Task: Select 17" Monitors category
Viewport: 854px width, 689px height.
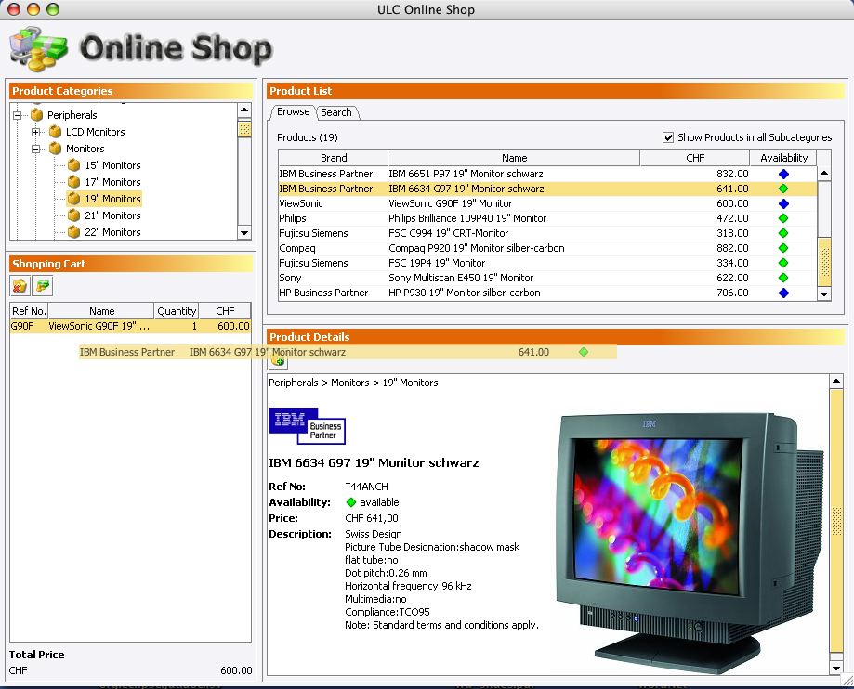Action: click(112, 182)
